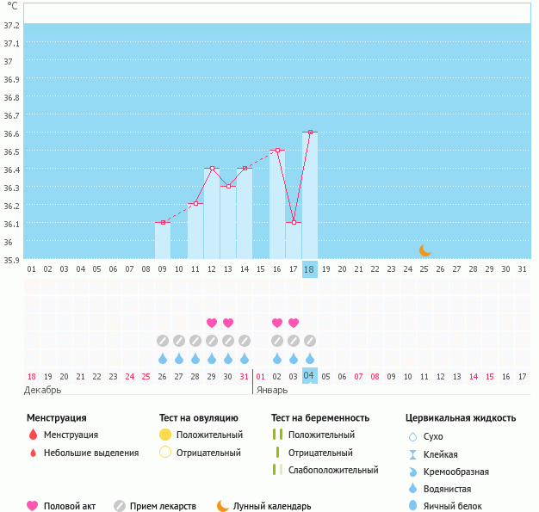Click the medication icon on January 04
Viewport: 539px width, 512px height.
[310, 340]
